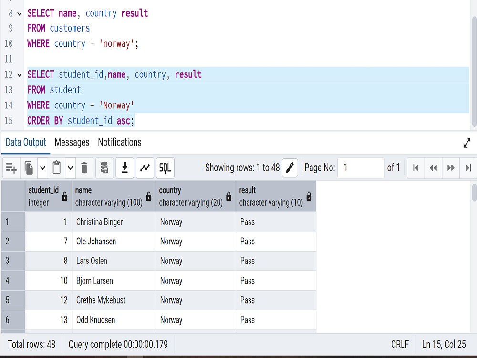Viewport: 477px width, 358px height.
Task: Click student_id cell with value 13
Action: tap(48, 320)
